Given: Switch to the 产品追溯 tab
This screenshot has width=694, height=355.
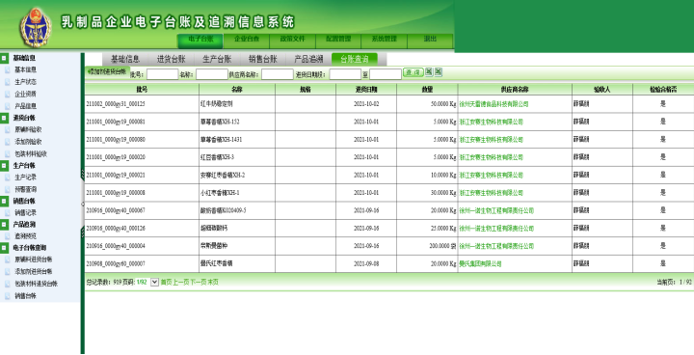Looking at the screenshot, I should [x=309, y=59].
